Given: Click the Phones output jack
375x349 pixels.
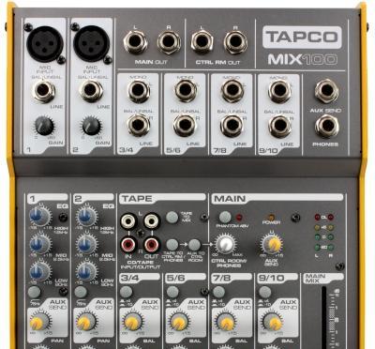Looking at the screenshot, I should (x=327, y=126).
